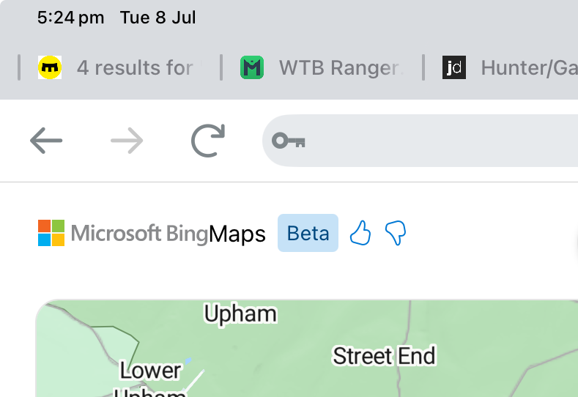
Task: Open the Maps link beside Bing
Action: click(x=237, y=234)
